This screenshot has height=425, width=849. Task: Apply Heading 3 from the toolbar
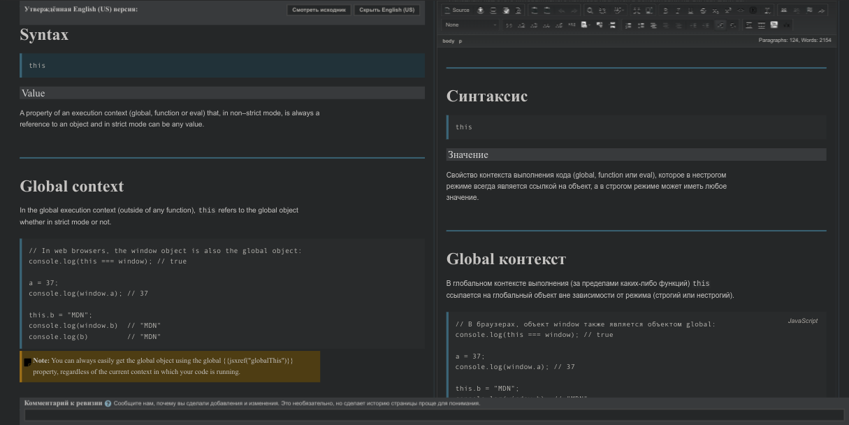pyautogui.click(x=534, y=25)
